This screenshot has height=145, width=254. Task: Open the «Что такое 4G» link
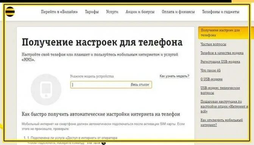pyautogui.click(x=210, y=70)
